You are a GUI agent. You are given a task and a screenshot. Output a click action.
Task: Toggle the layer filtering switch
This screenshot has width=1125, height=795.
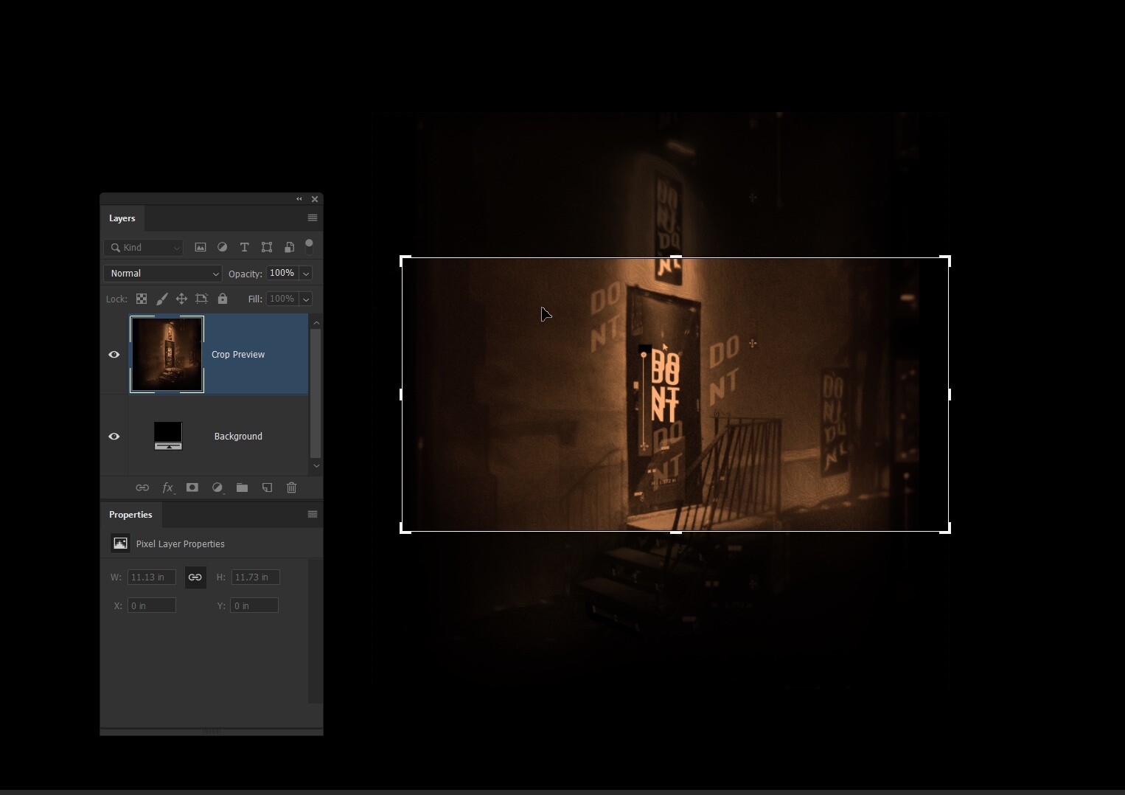pyautogui.click(x=310, y=246)
